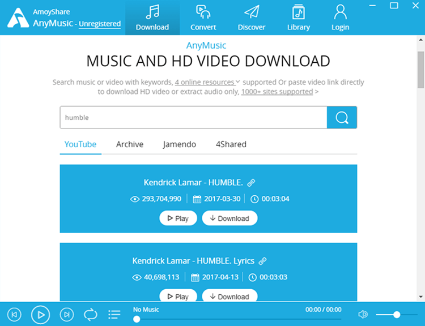Switch to the Jamendo tab

(180, 144)
